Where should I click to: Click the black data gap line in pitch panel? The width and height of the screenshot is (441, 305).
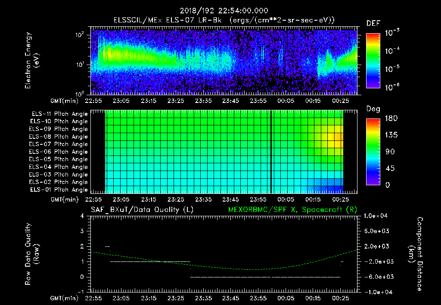click(271, 152)
